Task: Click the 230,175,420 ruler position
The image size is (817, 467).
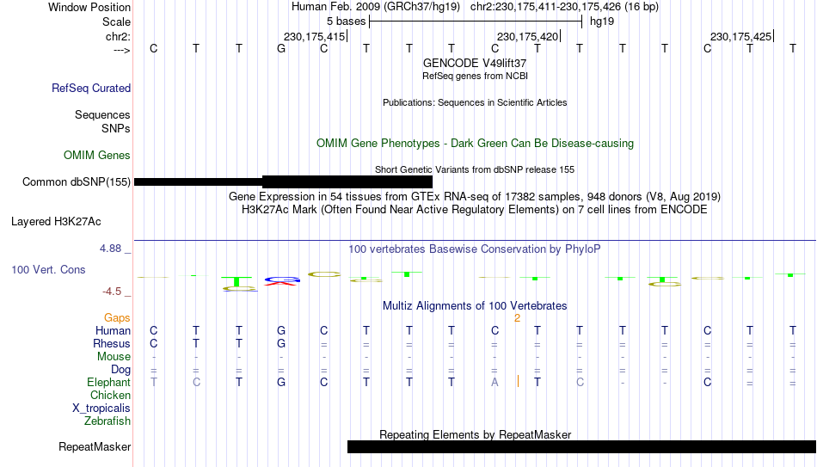Action: coord(528,36)
